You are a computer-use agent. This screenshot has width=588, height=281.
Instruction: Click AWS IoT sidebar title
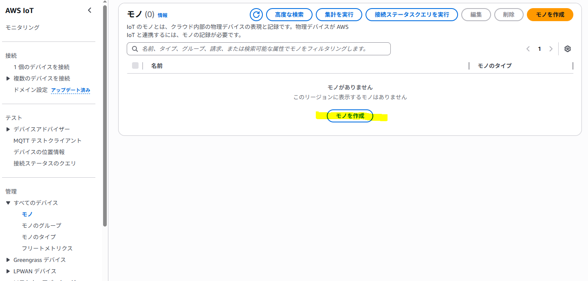tap(20, 11)
